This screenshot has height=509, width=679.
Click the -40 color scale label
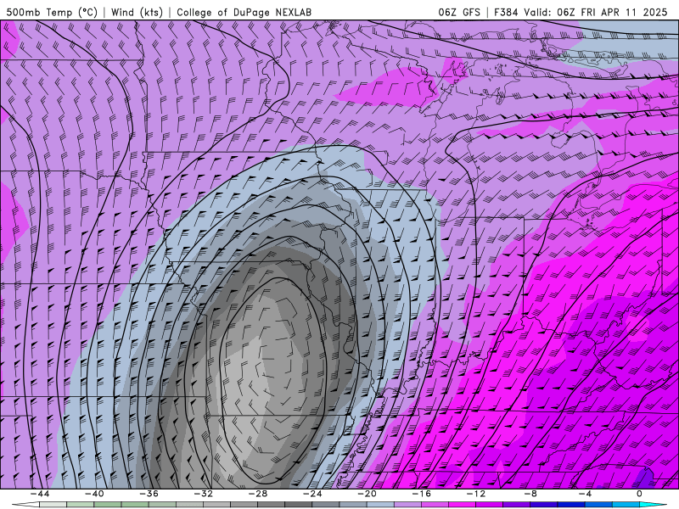[94, 494]
